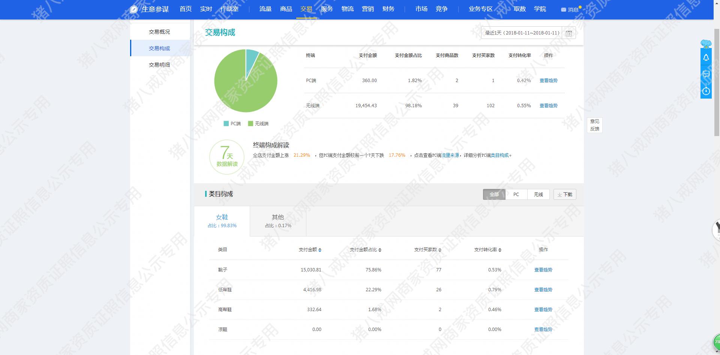Click the notification bell icon on right sidebar
Screen dimensions: 720x355
click(706, 57)
